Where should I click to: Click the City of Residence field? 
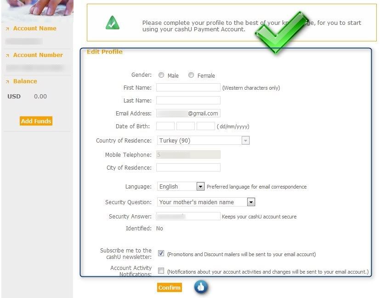(x=188, y=167)
